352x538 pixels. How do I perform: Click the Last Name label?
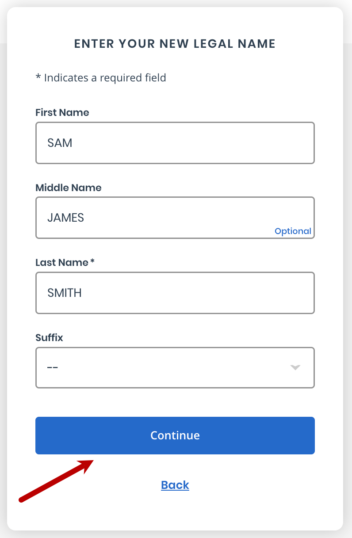pos(62,262)
